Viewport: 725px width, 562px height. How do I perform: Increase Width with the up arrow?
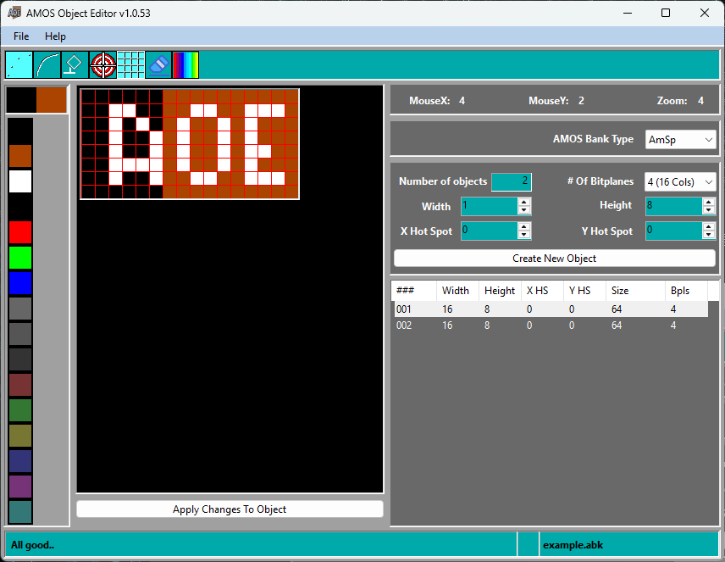point(524,203)
